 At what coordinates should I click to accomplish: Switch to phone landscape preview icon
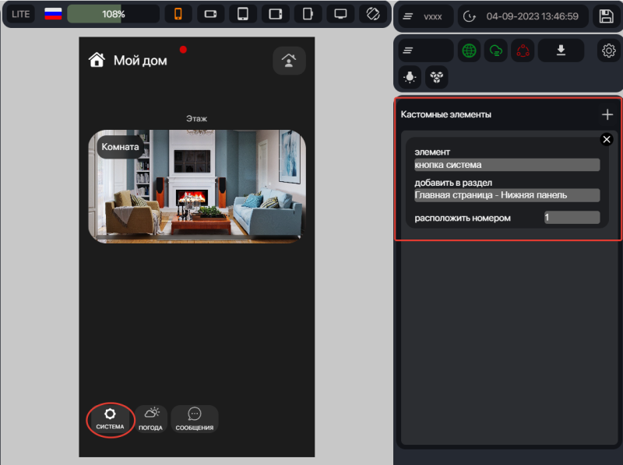pos(210,14)
